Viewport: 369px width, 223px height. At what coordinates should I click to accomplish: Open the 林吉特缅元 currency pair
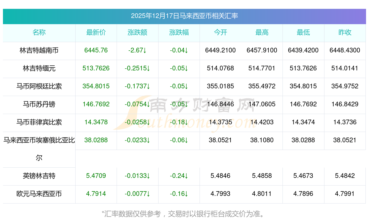[39, 68]
